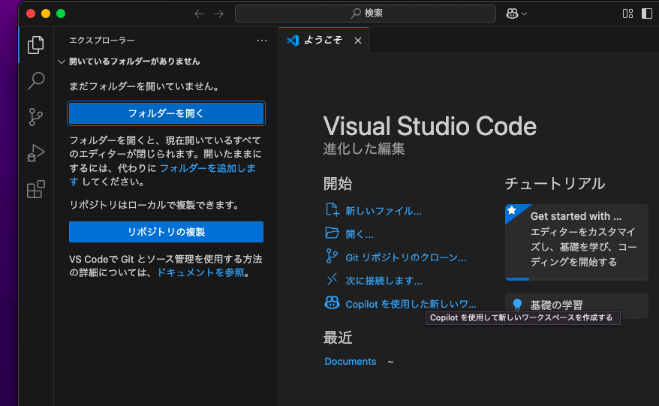
Task: Open the customize layout icon
Action: (627, 14)
